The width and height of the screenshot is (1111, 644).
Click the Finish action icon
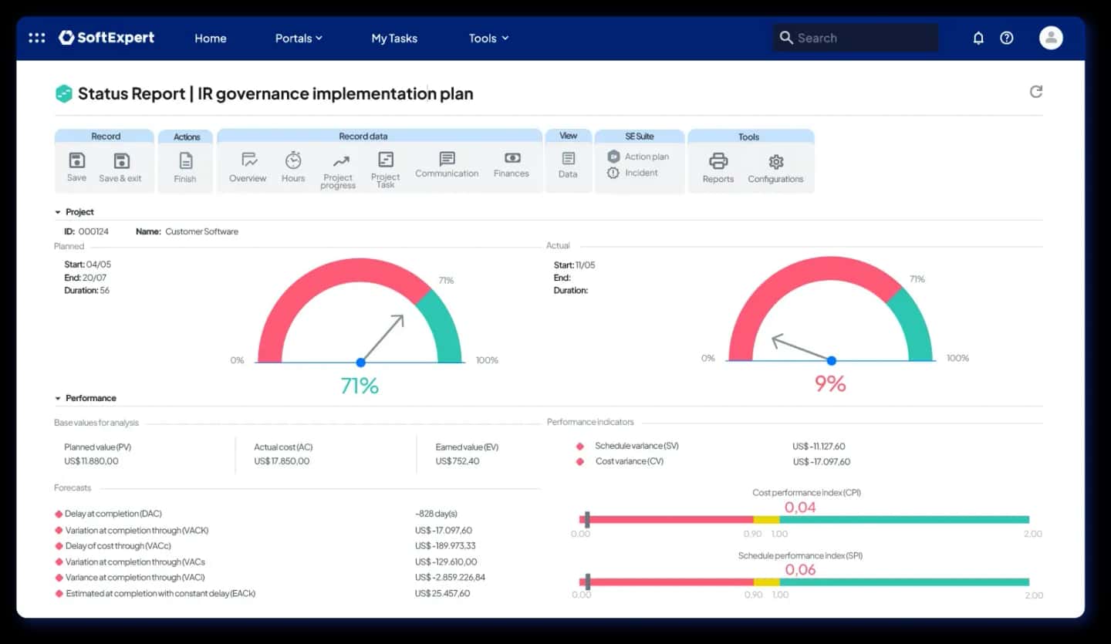[185, 160]
